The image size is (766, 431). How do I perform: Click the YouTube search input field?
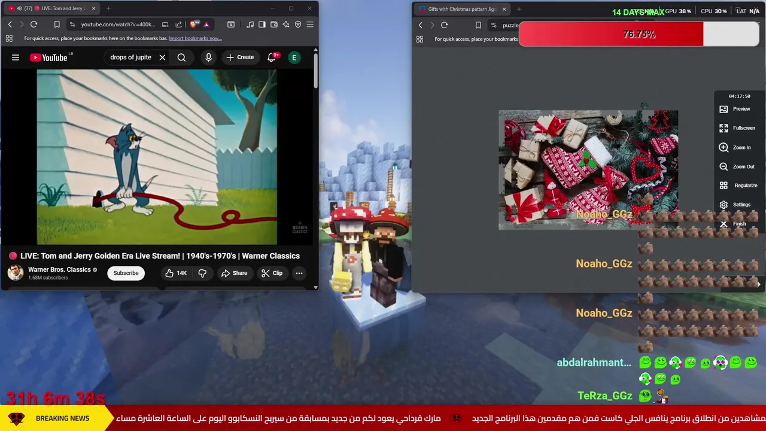tap(130, 57)
